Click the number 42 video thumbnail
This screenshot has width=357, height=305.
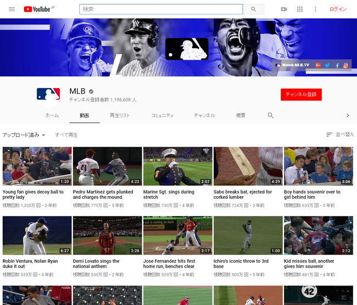(319, 295)
